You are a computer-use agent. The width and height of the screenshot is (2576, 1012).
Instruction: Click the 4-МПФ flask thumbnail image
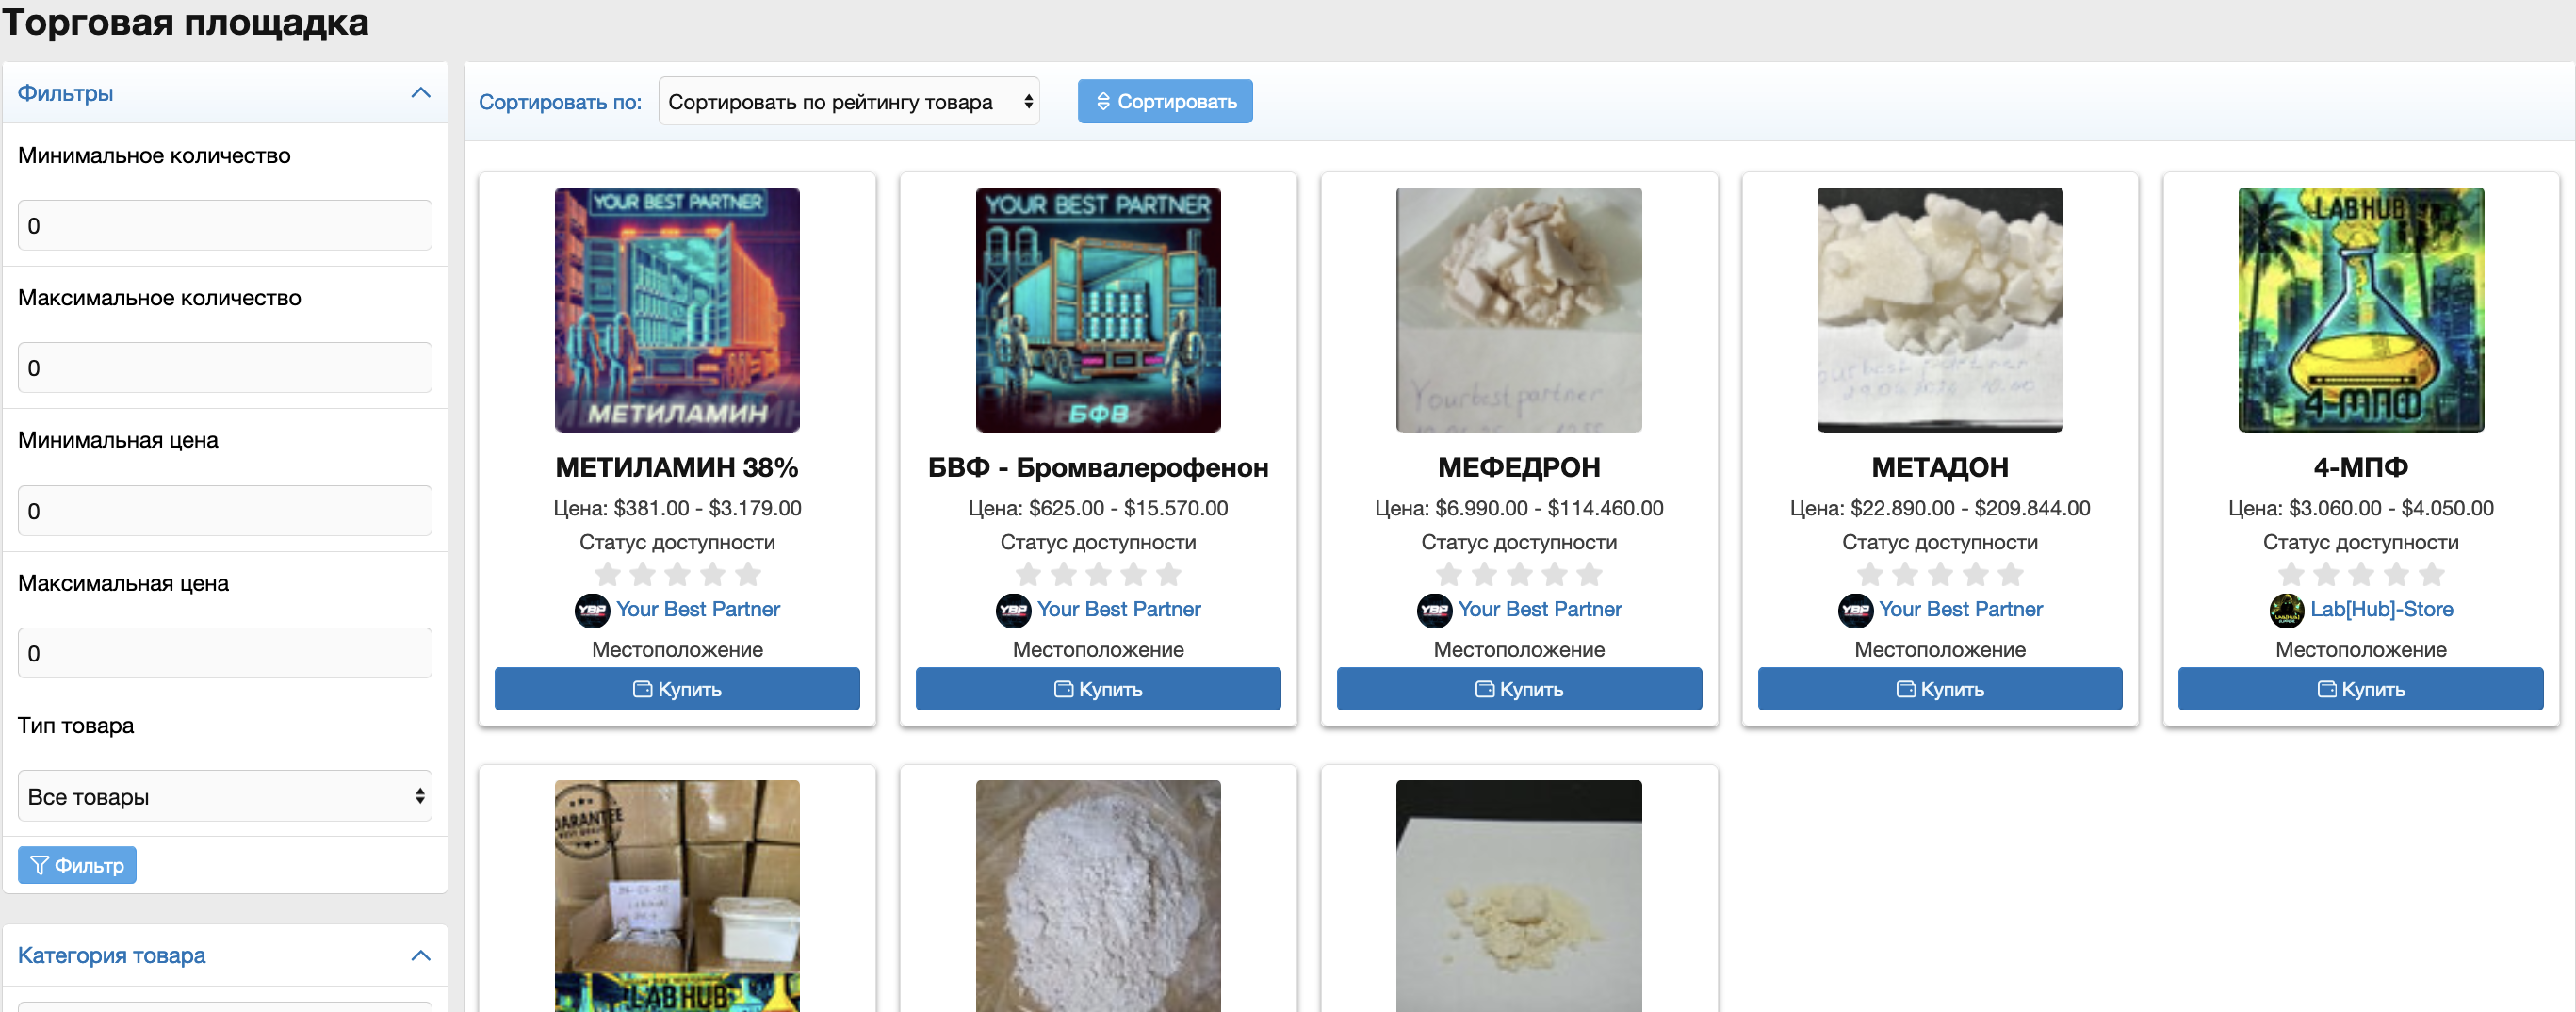coord(2360,310)
